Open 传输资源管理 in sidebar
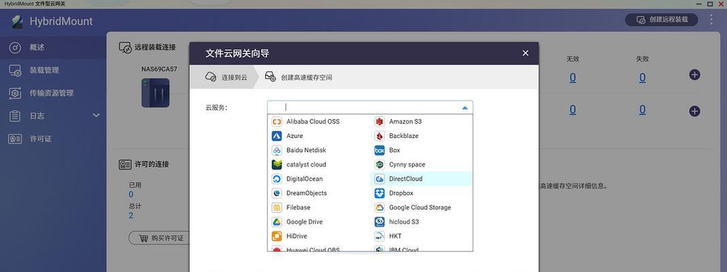Image resolution: width=727 pixels, height=272 pixels. [53, 93]
